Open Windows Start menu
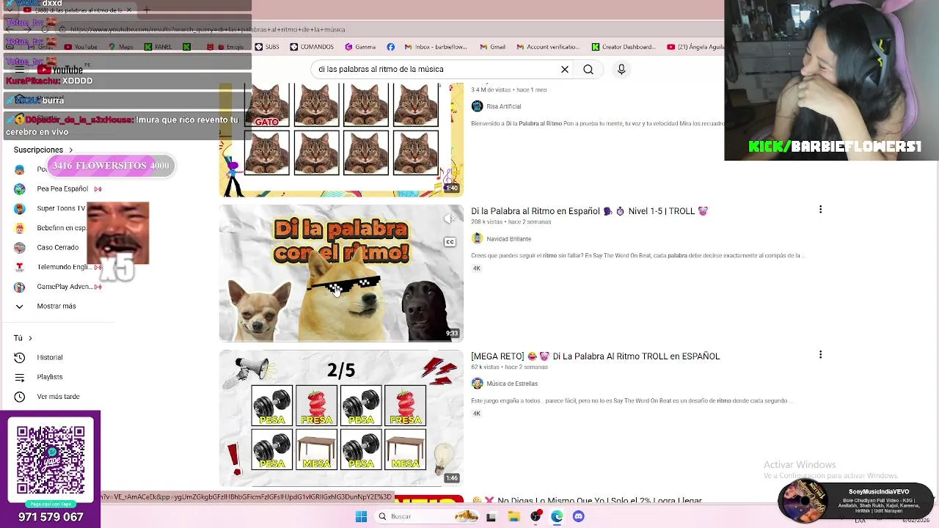Image resolution: width=939 pixels, height=528 pixels. pos(361,516)
